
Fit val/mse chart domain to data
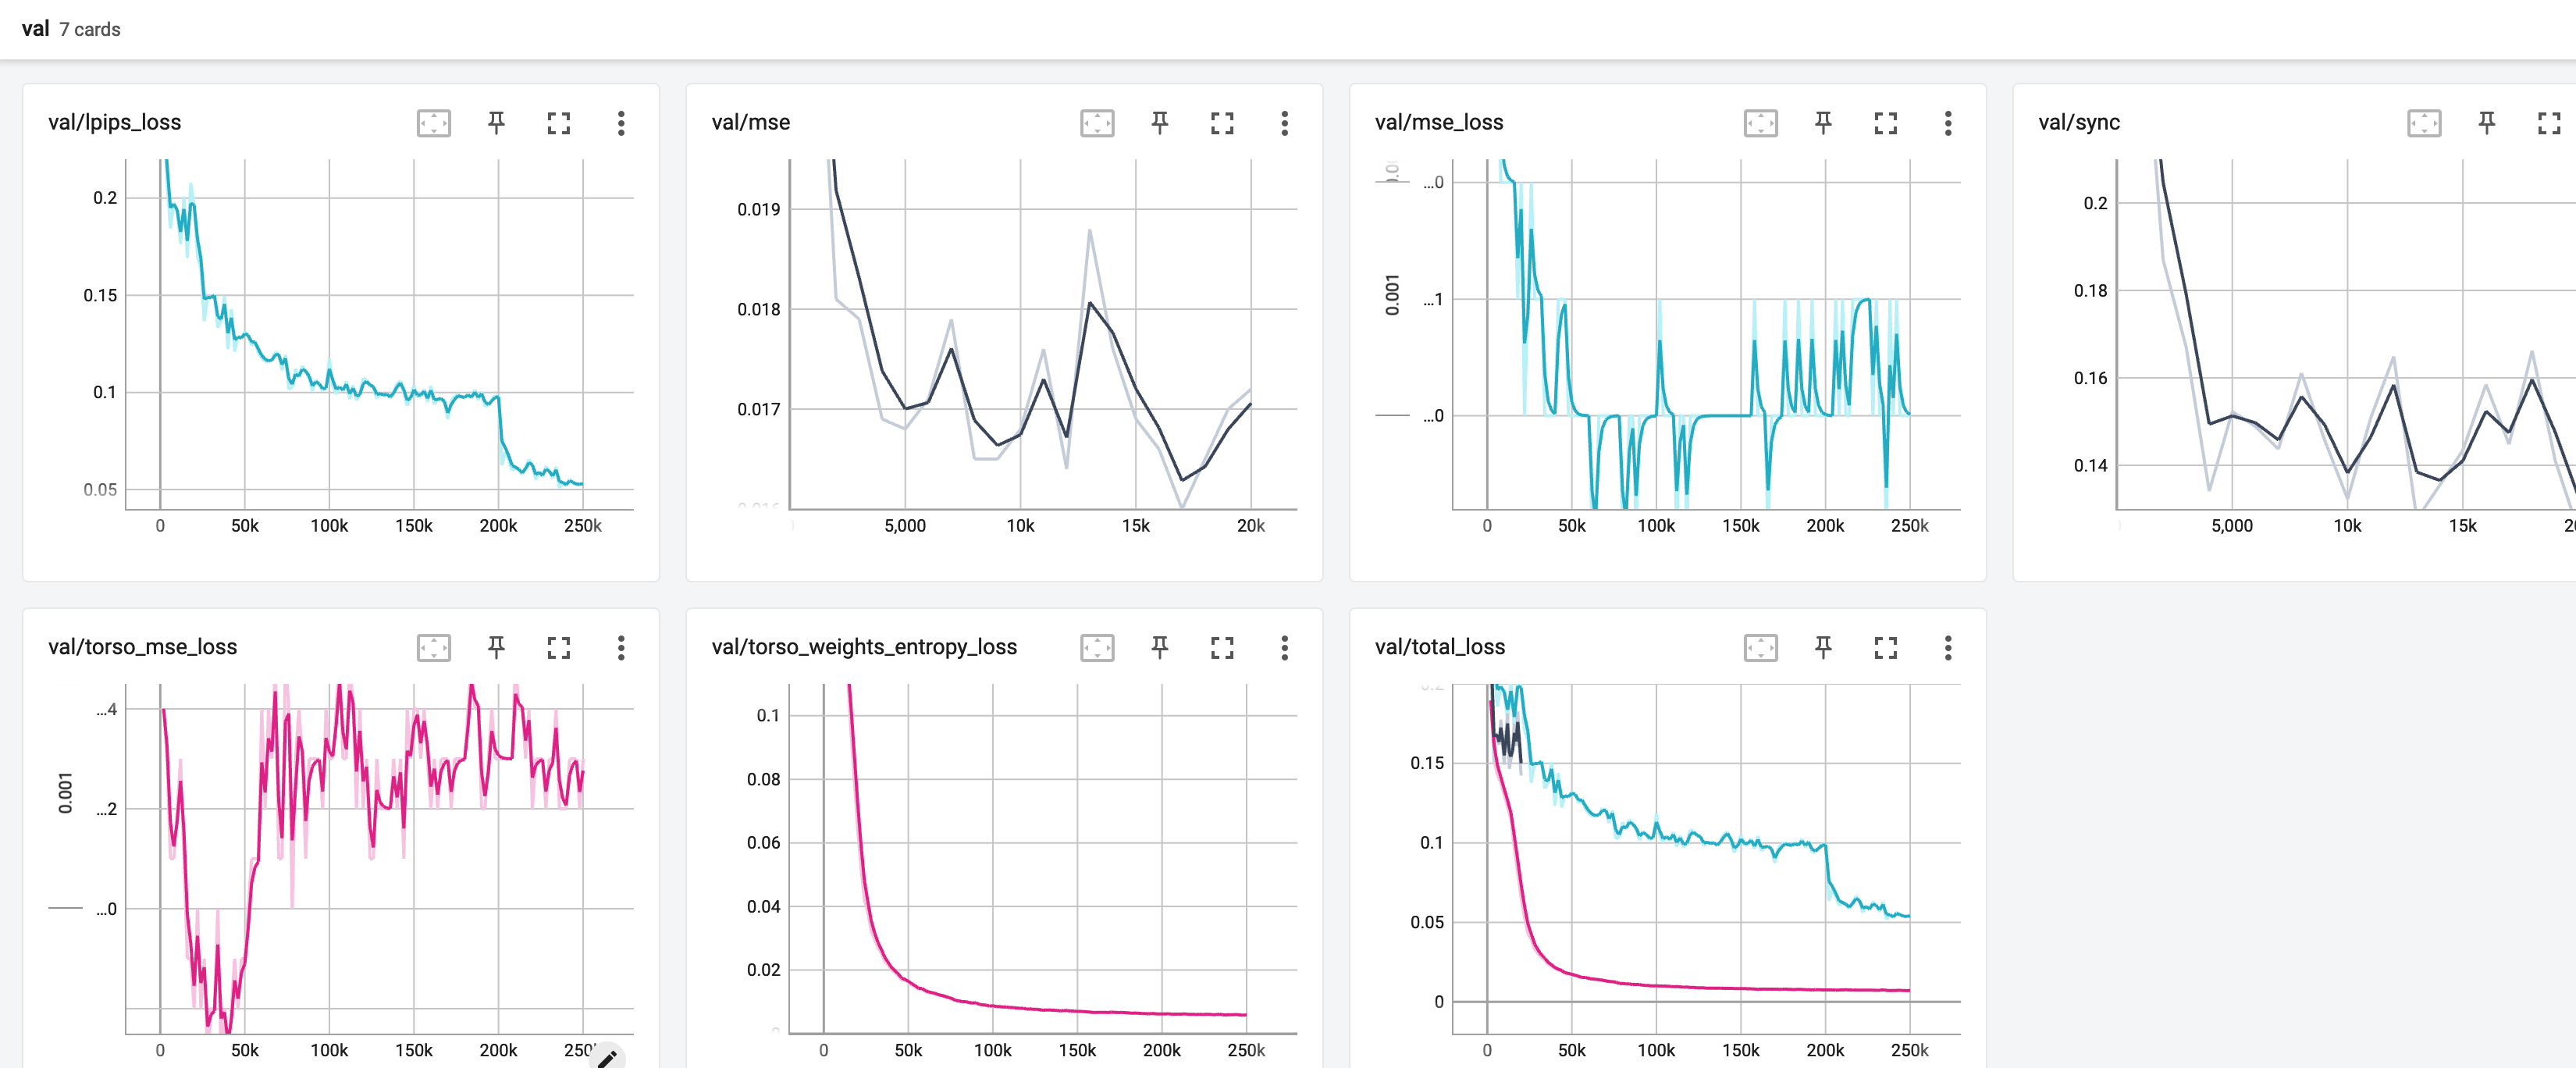click(1097, 123)
